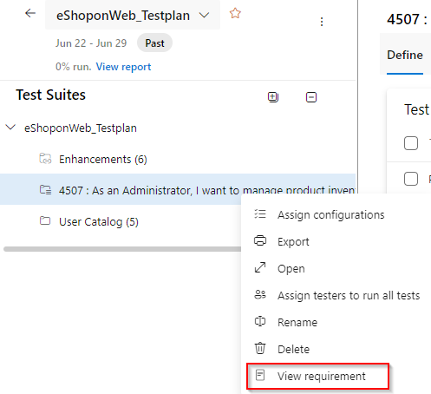The height and width of the screenshot is (394, 431).
Task: Check the first test case checkbox
Action: (411, 143)
